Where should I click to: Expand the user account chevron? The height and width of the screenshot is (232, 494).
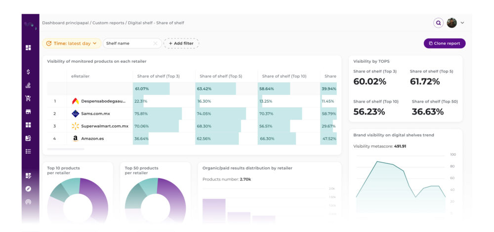[x=462, y=23]
